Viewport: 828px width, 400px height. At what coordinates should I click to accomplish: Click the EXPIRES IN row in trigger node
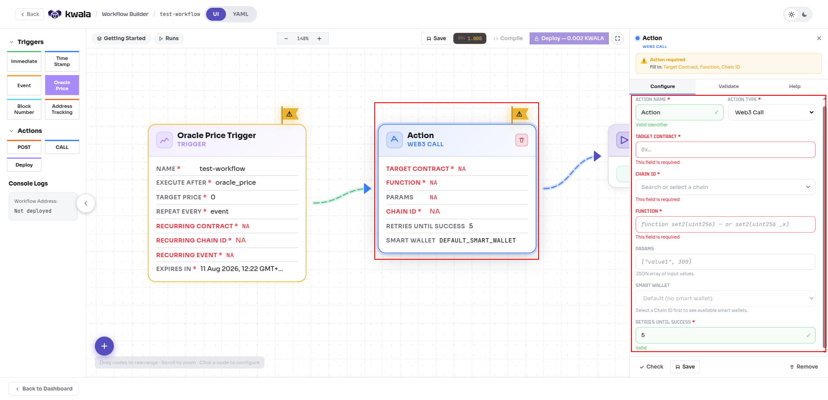227,269
